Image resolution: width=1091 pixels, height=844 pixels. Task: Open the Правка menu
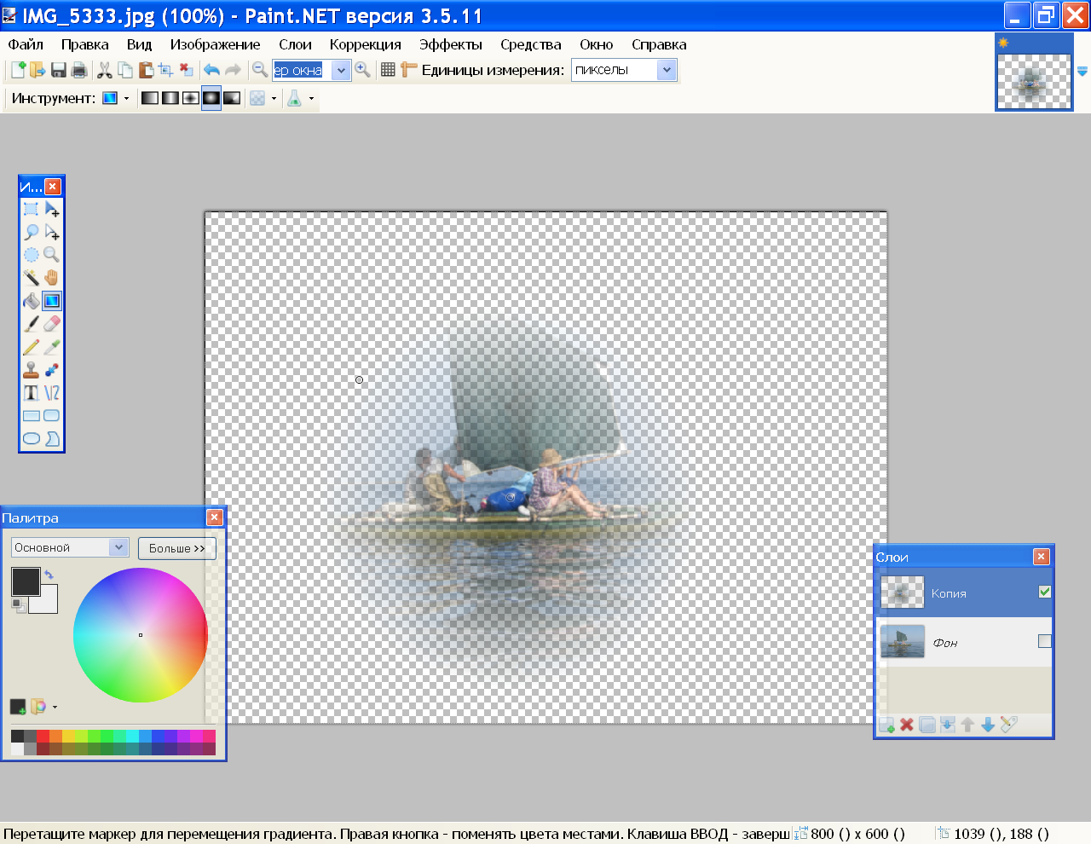click(x=84, y=44)
